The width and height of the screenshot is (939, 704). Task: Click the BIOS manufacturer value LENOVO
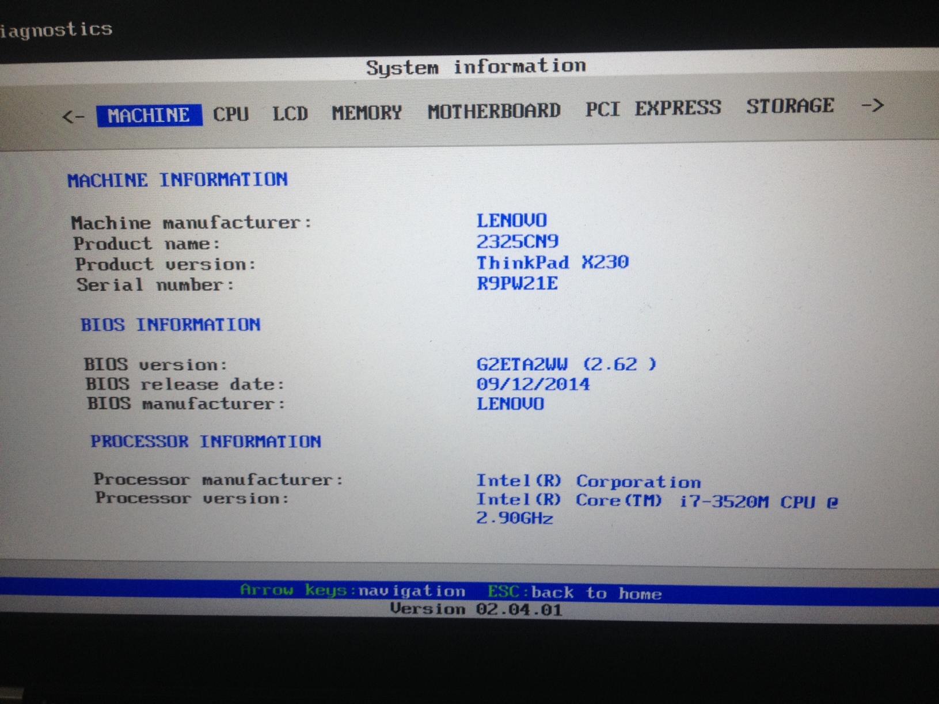[510, 404]
